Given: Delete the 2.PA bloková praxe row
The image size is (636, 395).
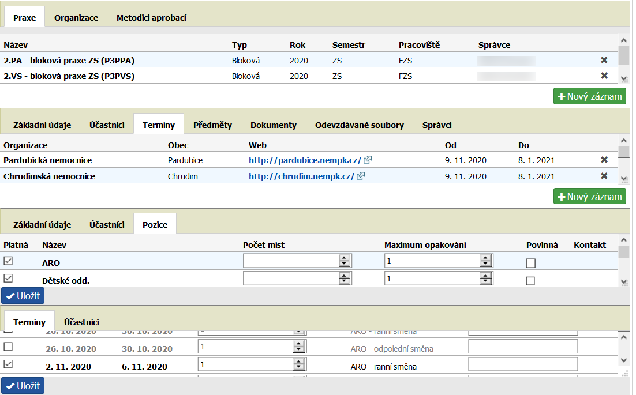Looking at the screenshot, I should (604, 60).
